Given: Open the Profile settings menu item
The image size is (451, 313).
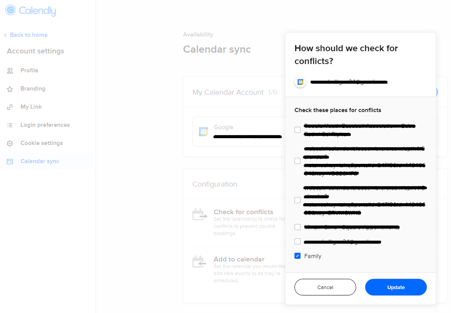Looking at the screenshot, I should (29, 70).
